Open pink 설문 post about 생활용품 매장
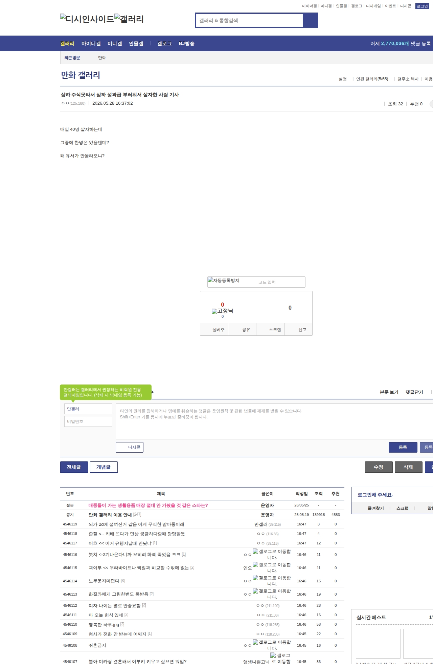433x664 pixels. 148,505
